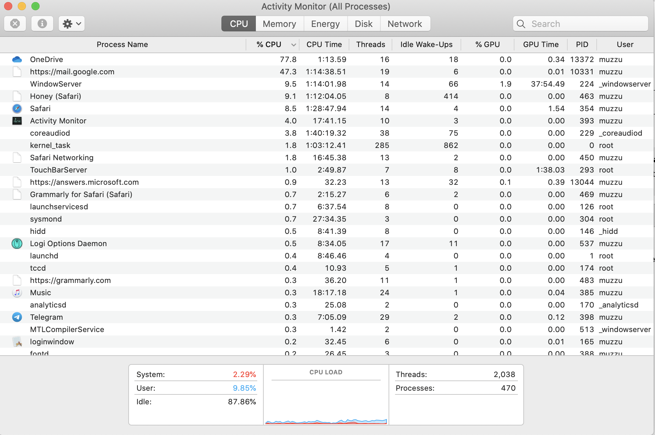
Task: Switch to the Memory tab
Action: point(279,24)
